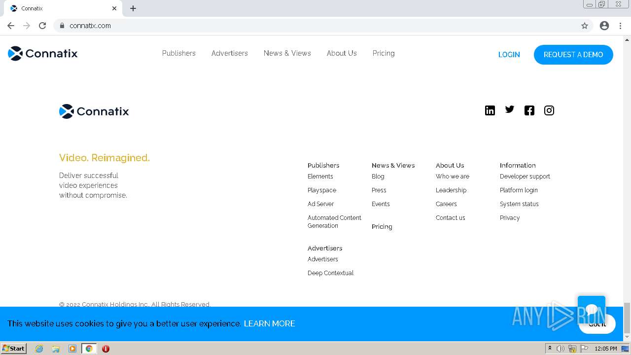Open Elements footer link
The width and height of the screenshot is (631, 355).
[x=320, y=177]
